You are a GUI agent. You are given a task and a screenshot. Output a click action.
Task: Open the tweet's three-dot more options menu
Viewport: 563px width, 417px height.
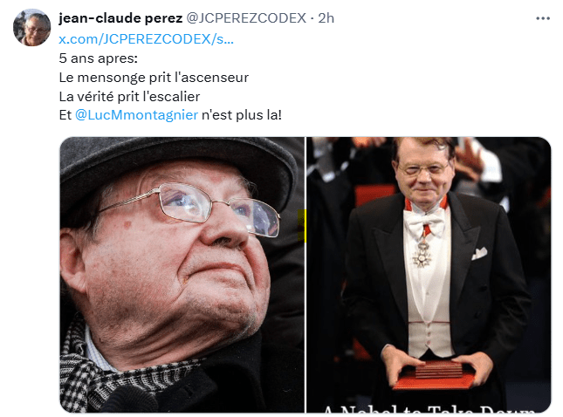(x=543, y=18)
